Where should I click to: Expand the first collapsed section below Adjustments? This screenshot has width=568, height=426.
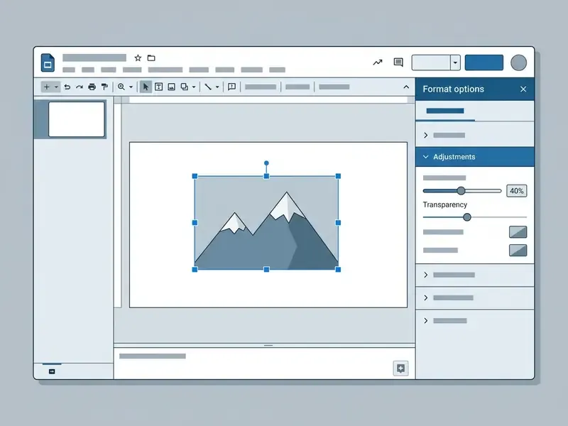(x=474, y=275)
